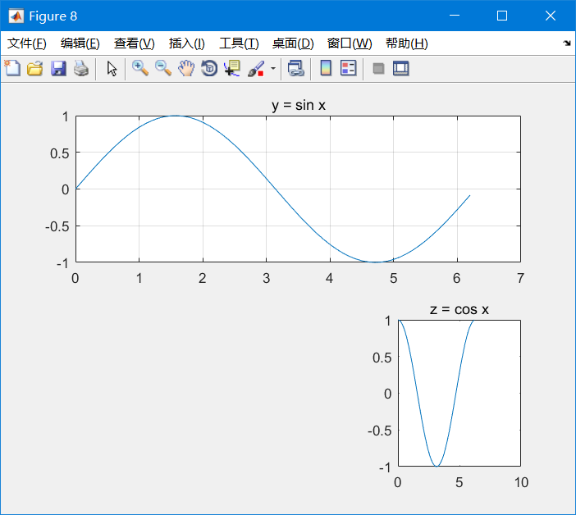Screen dimensions: 576x515
Task: Click y-axis label 0.5 in sine plot
Action: [60, 153]
